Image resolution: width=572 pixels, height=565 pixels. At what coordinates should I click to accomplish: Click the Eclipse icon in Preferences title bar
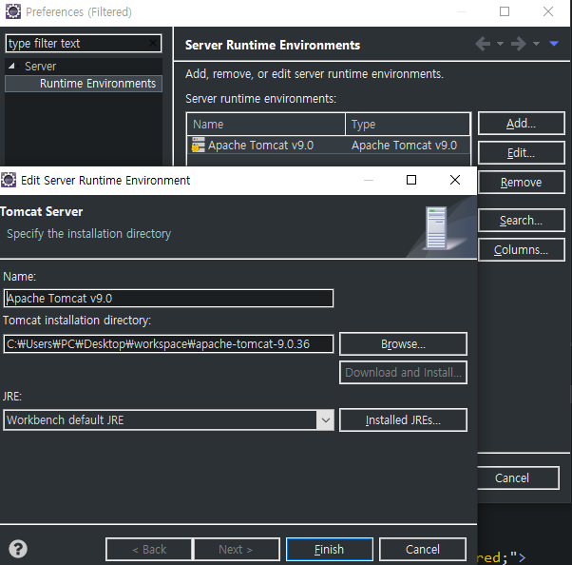pyautogui.click(x=13, y=11)
